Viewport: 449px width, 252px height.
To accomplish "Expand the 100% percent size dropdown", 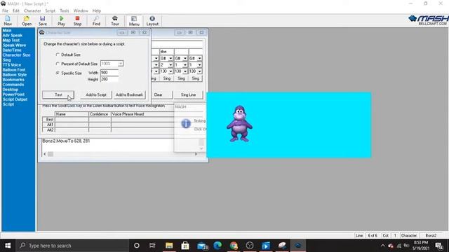I will (x=121, y=64).
